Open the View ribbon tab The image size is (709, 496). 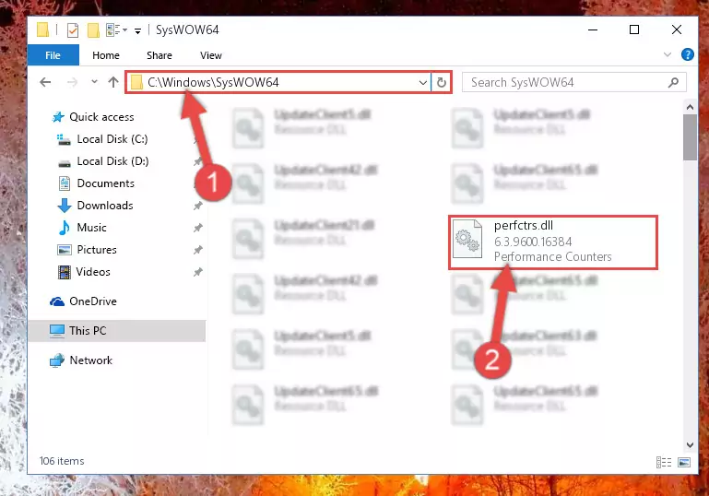click(211, 55)
